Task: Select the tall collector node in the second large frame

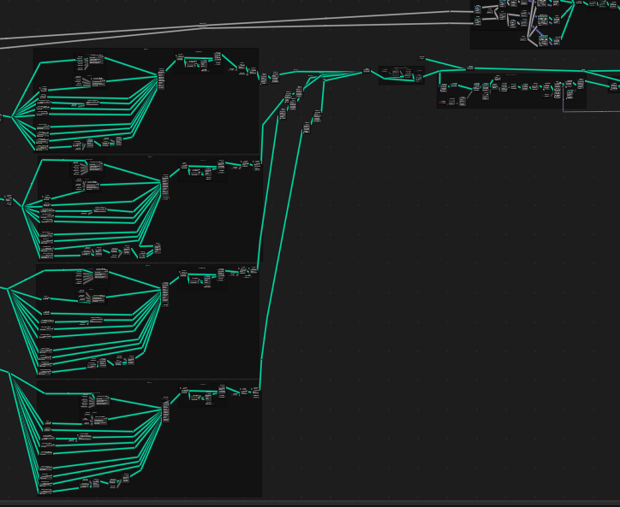Action: [x=165, y=186]
